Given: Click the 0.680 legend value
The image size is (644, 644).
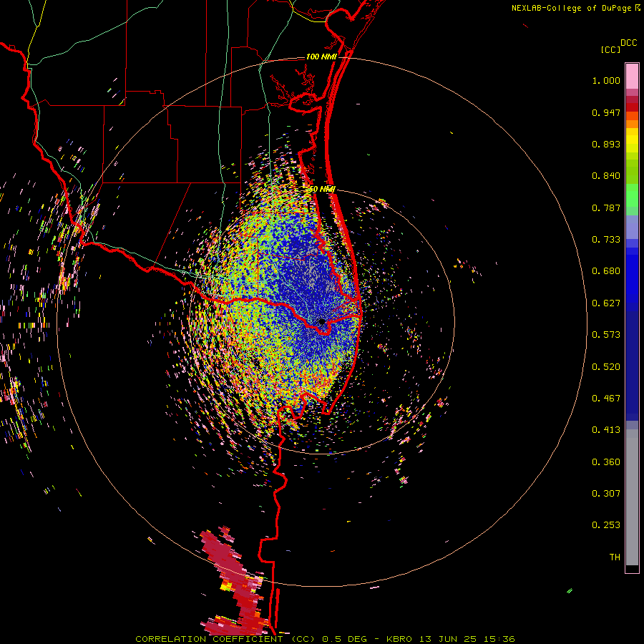Looking at the screenshot, I should [x=606, y=271].
